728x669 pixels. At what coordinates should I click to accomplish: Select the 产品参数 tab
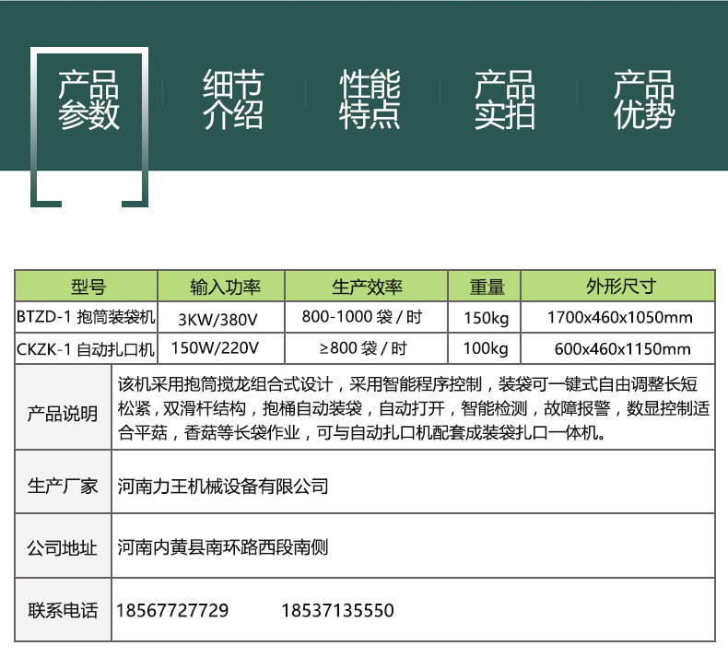click(x=89, y=100)
